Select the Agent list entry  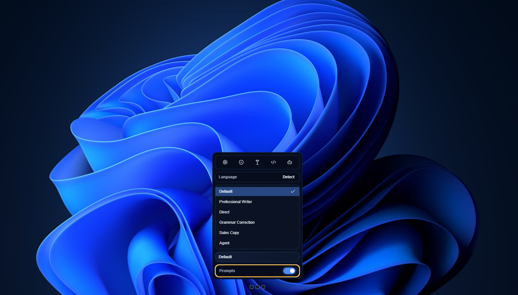(224, 243)
